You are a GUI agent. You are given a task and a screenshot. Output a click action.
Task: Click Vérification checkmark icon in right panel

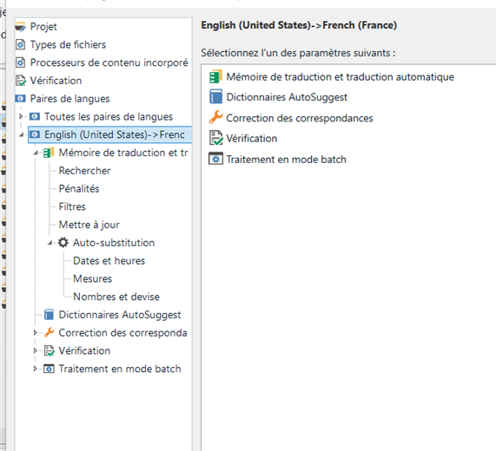(x=216, y=138)
